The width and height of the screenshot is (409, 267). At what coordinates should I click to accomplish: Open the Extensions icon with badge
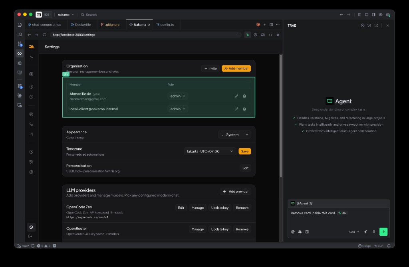(20, 86)
